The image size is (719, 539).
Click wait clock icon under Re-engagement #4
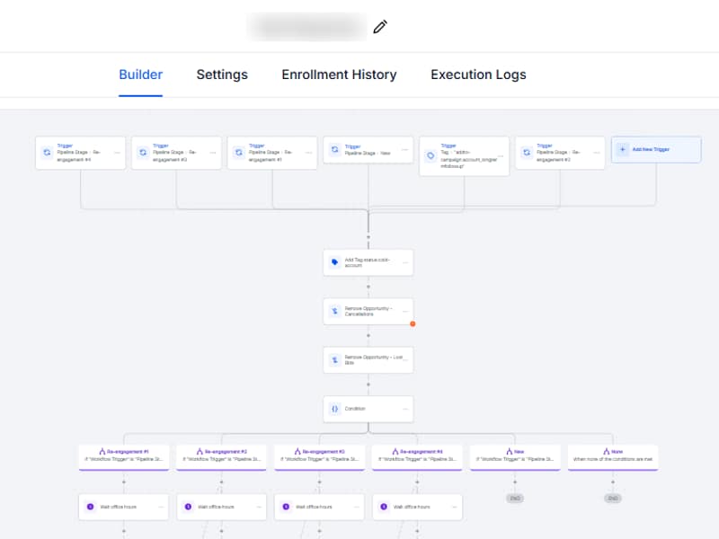point(384,507)
